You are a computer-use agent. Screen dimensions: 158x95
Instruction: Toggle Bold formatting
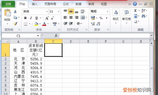(x=25, y=18)
